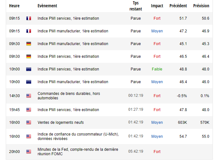The image size is (218, 166).
Task: Click EU flag in 10h00 PMI manufacturier row
Action: (29, 82)
